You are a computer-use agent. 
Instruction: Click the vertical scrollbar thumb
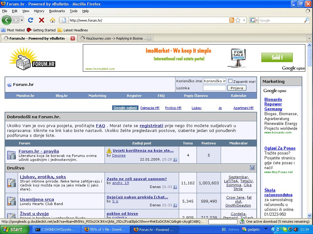pyautogui.click(x=309, y=57)
